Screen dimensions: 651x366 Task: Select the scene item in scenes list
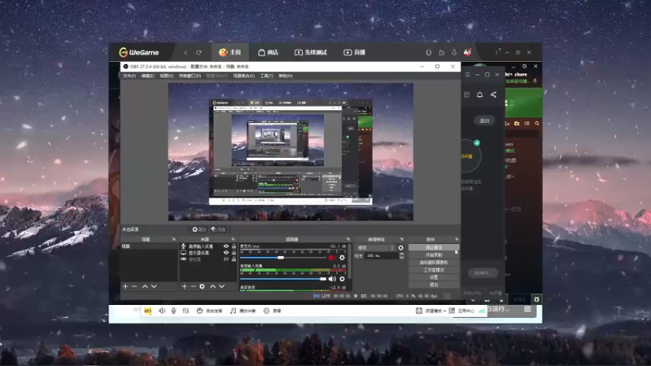pos(149,246)
